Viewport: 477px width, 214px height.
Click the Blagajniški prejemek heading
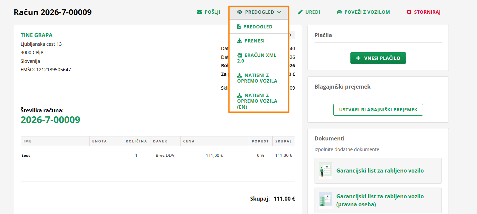342,87
